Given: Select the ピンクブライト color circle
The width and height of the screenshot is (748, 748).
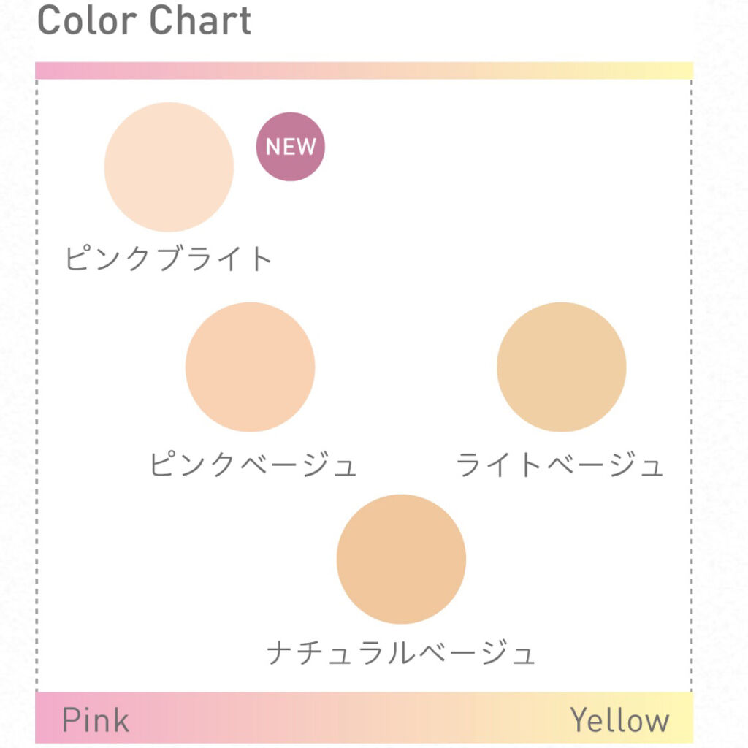Looking at the screenshot, I should point(169,167).
